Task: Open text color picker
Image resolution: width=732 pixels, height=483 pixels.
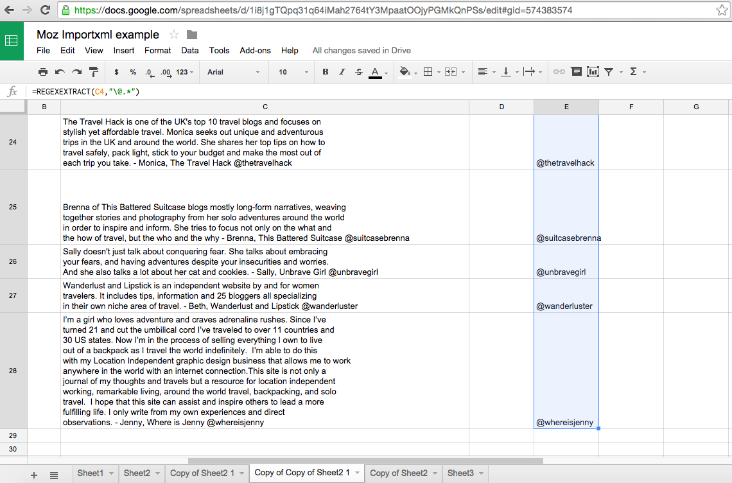Action: tap(376, 73)
